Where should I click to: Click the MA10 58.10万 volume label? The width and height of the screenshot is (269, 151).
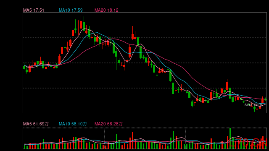[73, 124]
